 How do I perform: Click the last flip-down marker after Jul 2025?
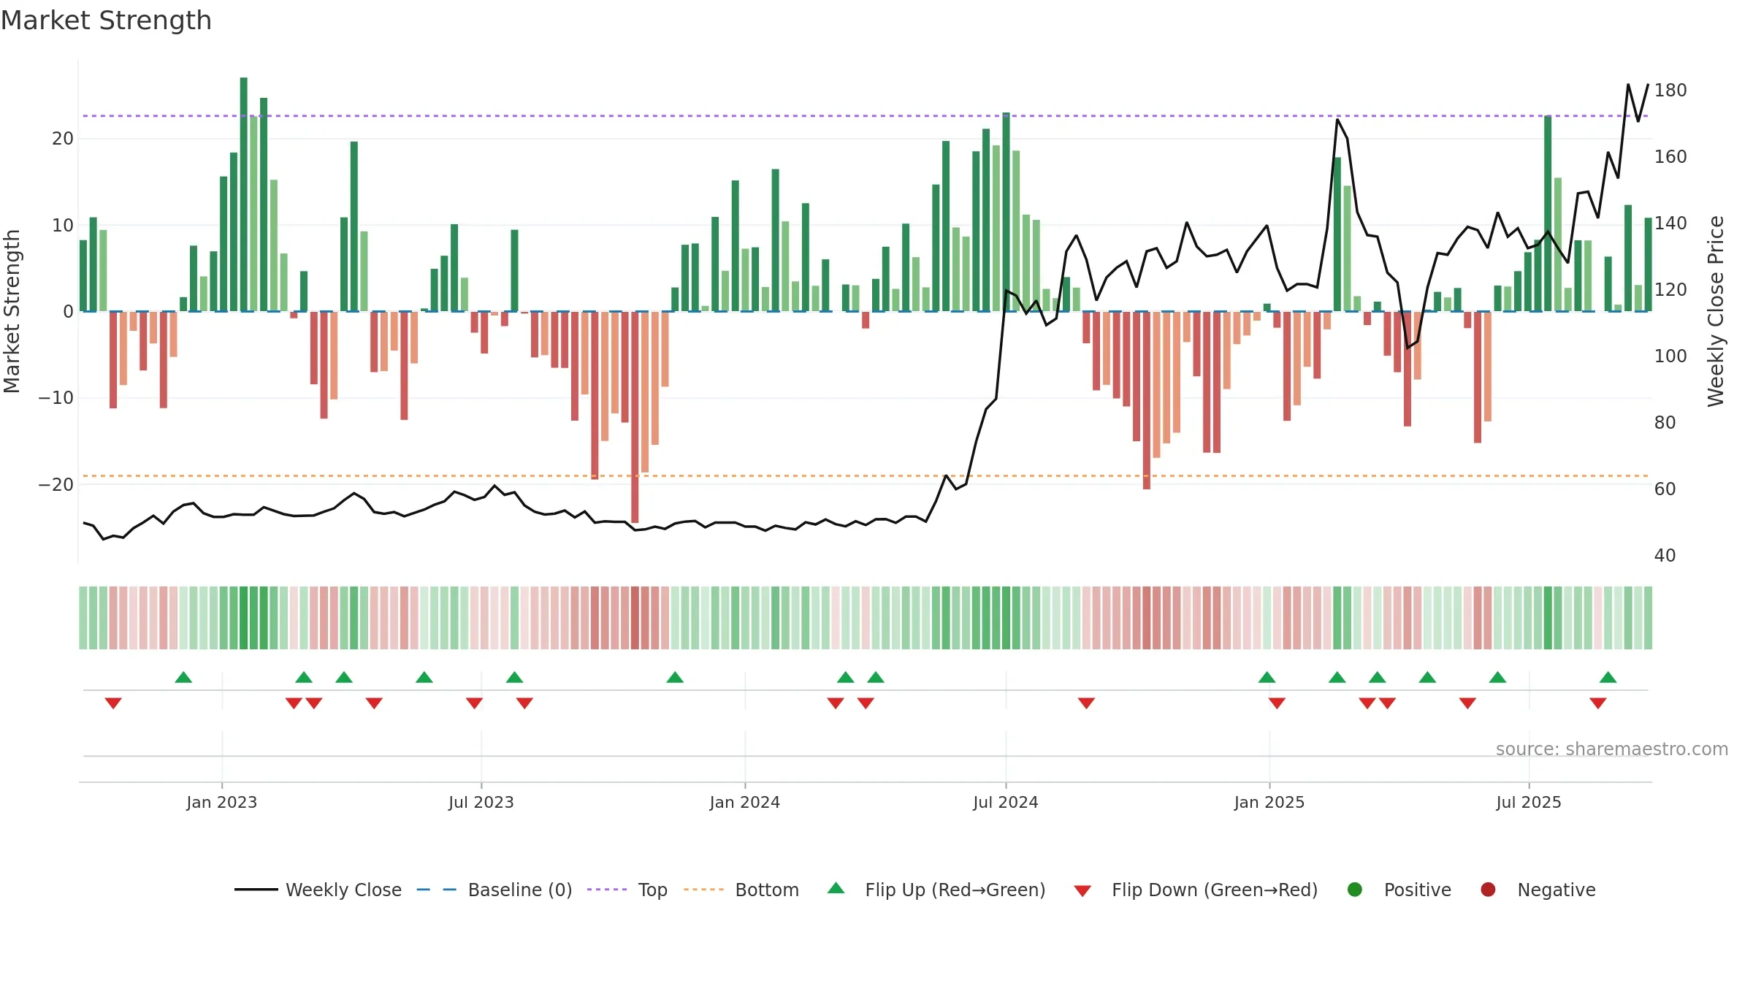pos(1597,703)
